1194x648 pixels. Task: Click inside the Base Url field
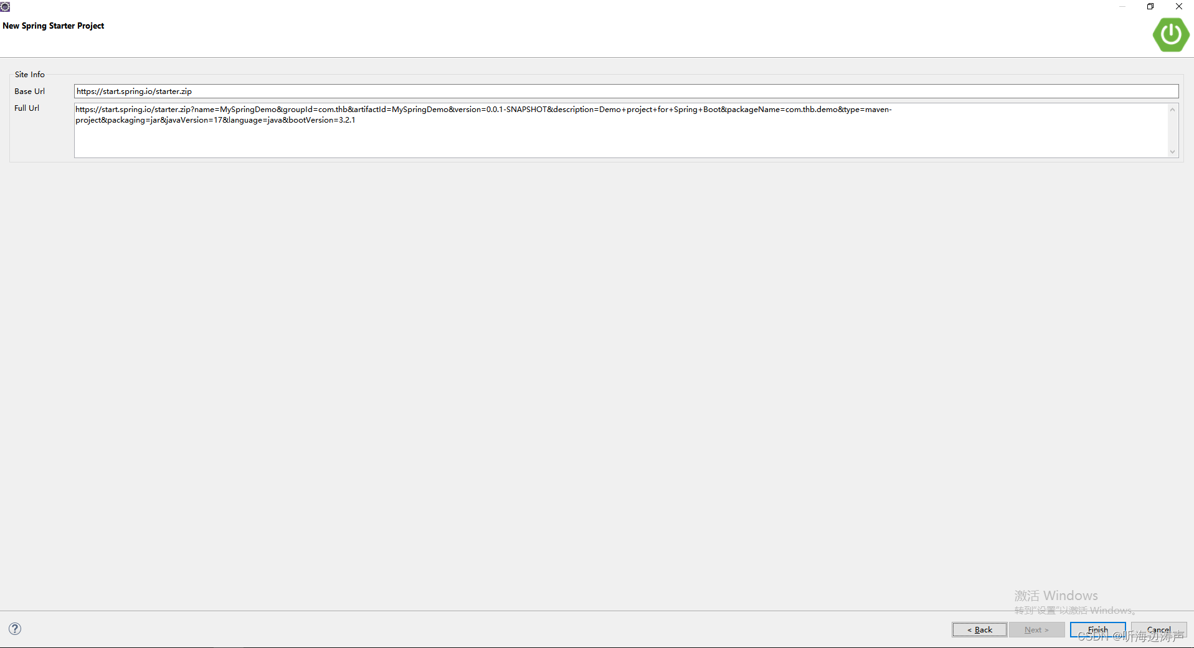click(626, 92)
